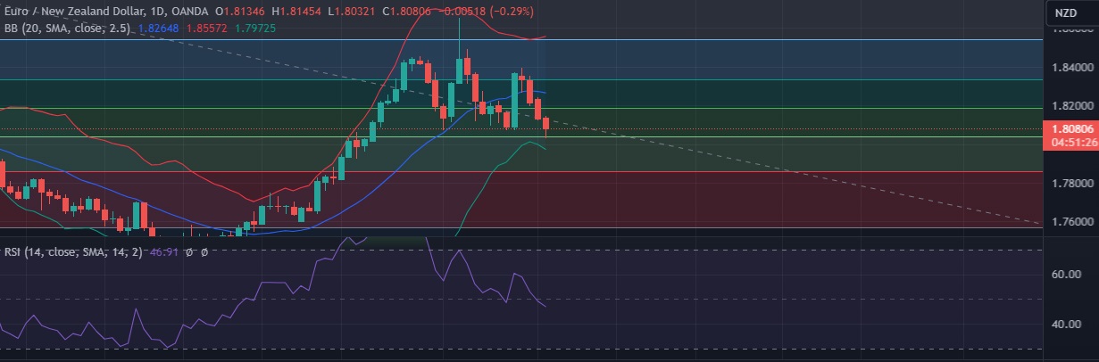Select the RSI (14, close, SMA, 14, 2) indicator label
Viewport: 1099px width, 362px height.
click(71, 252)
